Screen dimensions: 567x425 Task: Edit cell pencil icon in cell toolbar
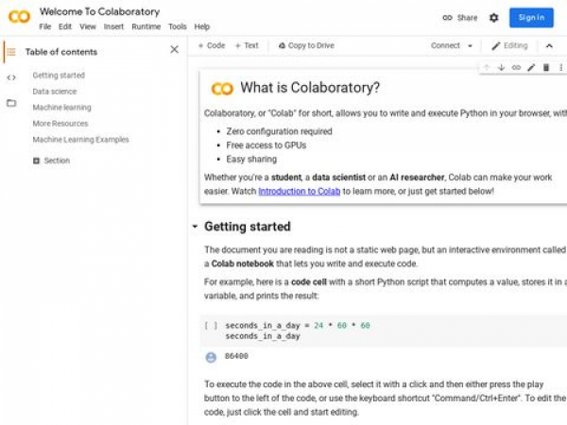coord(531,68)
